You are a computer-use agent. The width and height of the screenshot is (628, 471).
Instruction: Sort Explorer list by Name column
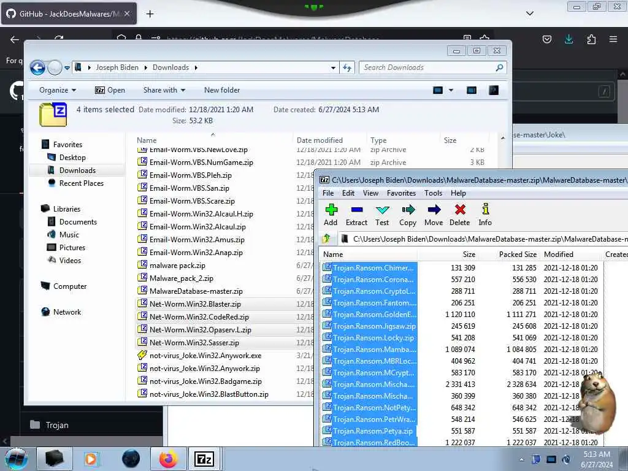[213, 140]
